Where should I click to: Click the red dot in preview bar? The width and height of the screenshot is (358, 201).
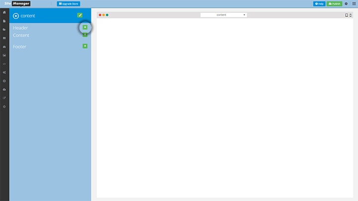point(100,15)
